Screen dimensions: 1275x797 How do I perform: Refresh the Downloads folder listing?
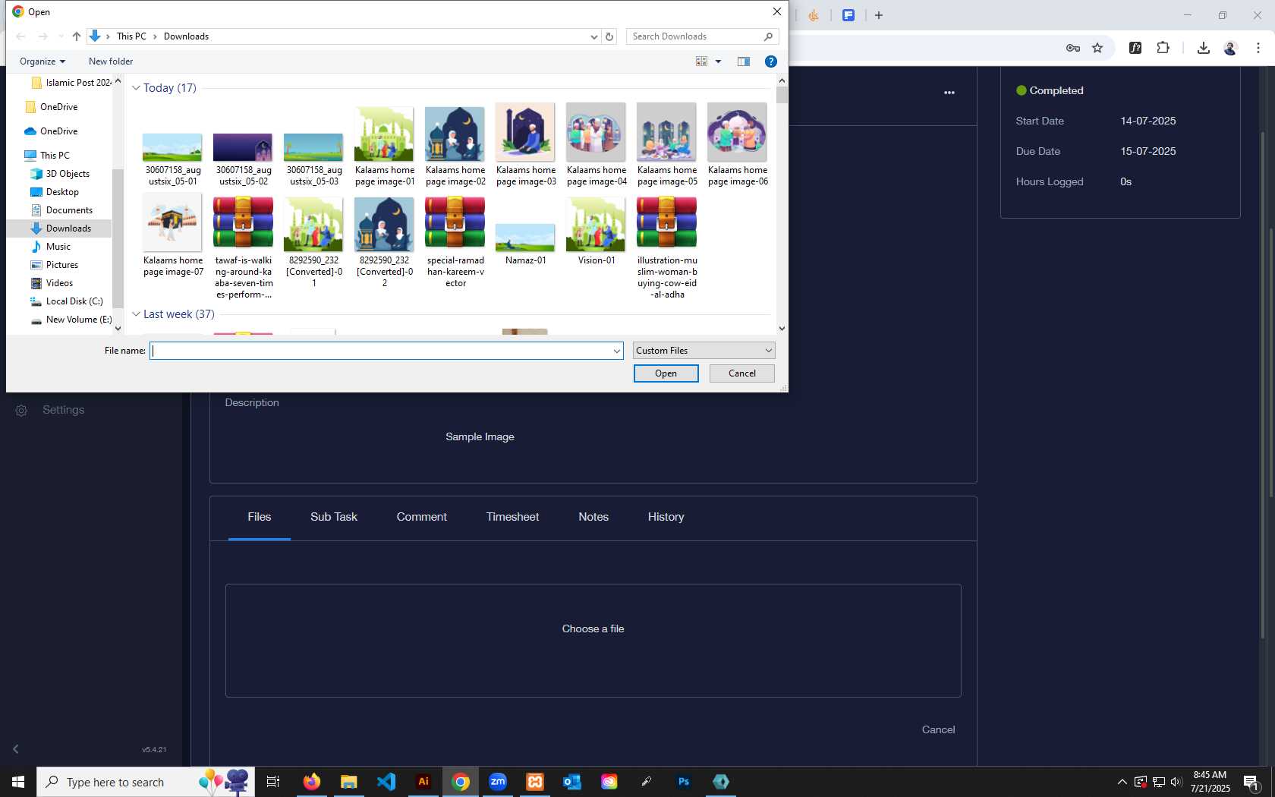click(609, 36)
